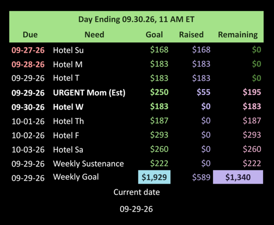The width and height of the screenshot is (274, 225).
Task: Select the Remaining column header
Action: pos(238,35)
